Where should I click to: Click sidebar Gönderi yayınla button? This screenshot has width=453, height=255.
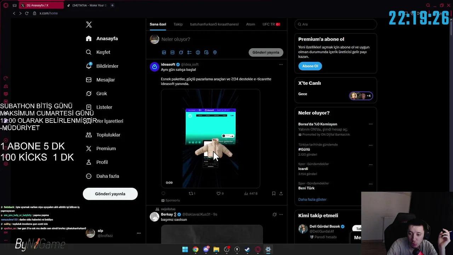pos(110,194)
